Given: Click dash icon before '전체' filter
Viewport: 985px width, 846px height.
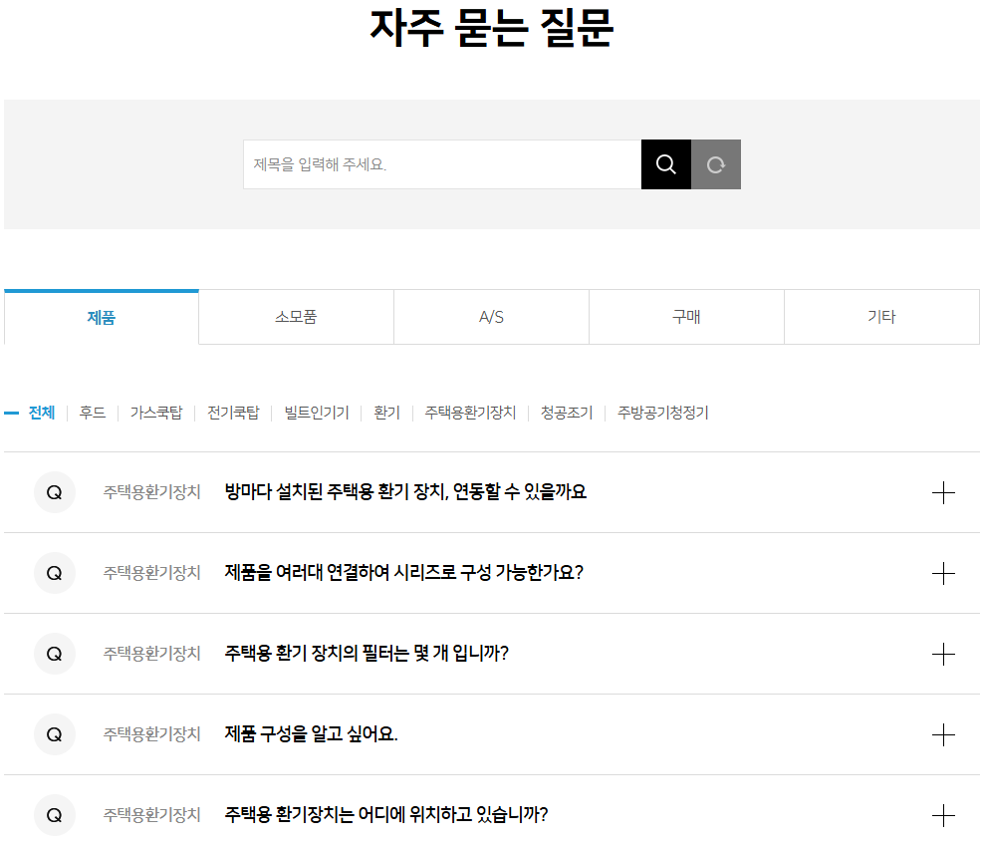Looking at the screenshot, I should [11, 413].
